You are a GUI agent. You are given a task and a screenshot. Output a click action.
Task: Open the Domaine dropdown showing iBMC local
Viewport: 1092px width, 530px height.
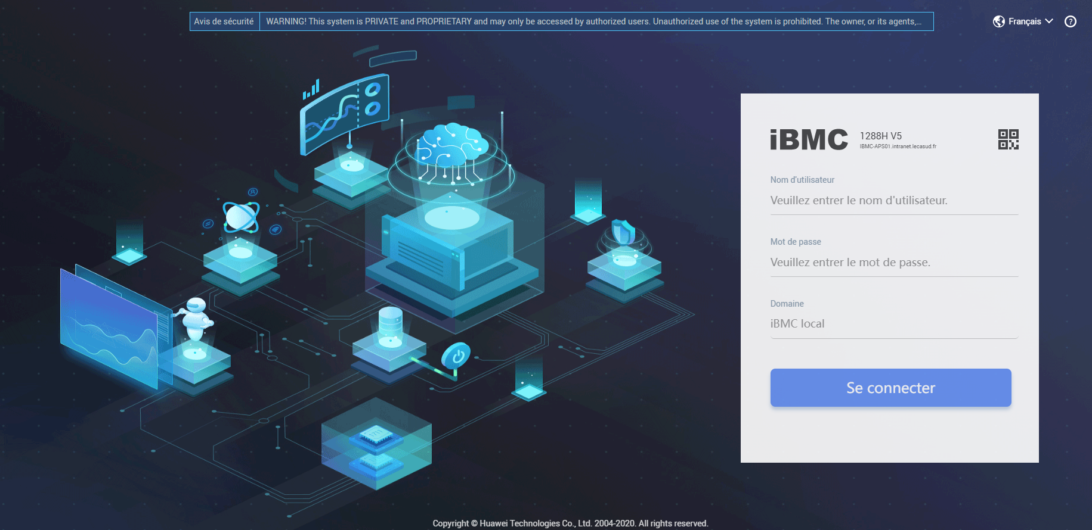893,324
